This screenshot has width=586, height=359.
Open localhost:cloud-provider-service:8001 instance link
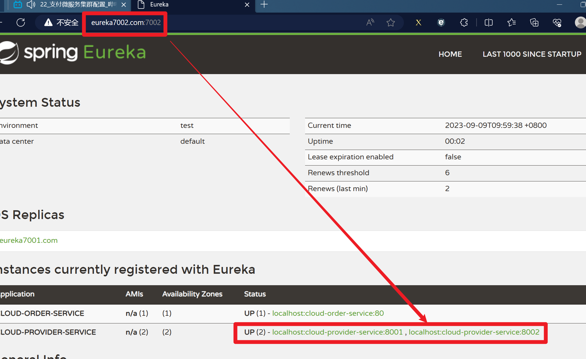337,332
